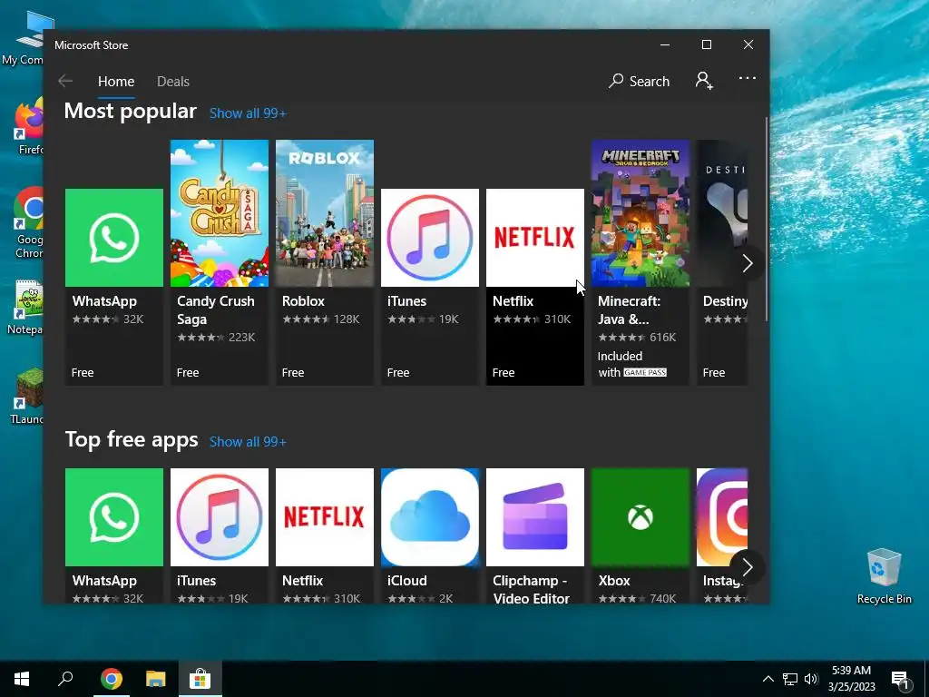
Task: Open the iCloud app tile
Action: click(429, 535)
